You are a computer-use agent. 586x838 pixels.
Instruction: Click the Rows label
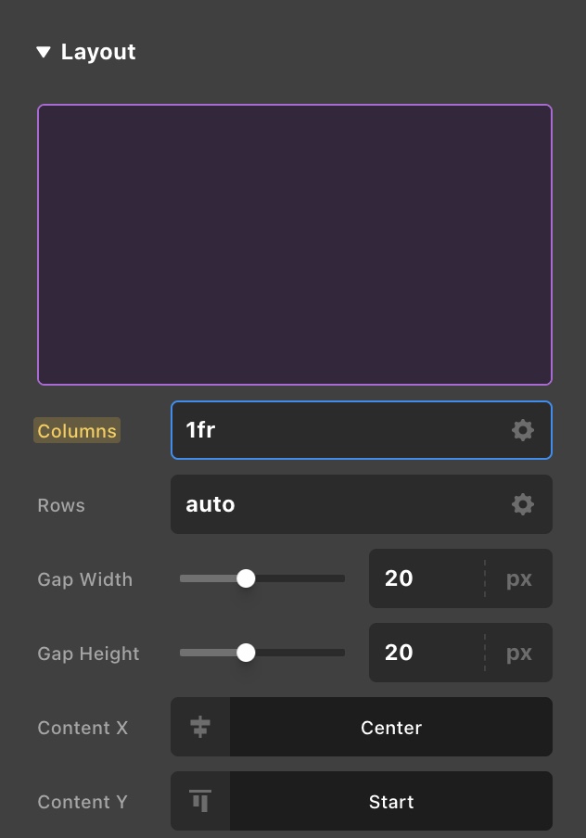(x=61, y=505)
